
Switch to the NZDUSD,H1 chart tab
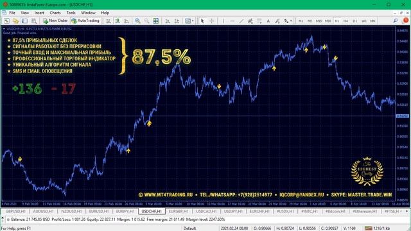[x=71, y=211]
